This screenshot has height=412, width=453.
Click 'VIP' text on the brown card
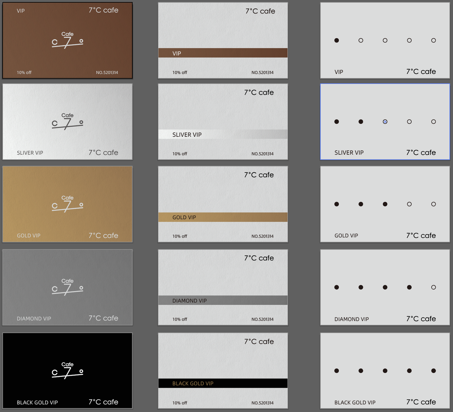coord(21,11)
